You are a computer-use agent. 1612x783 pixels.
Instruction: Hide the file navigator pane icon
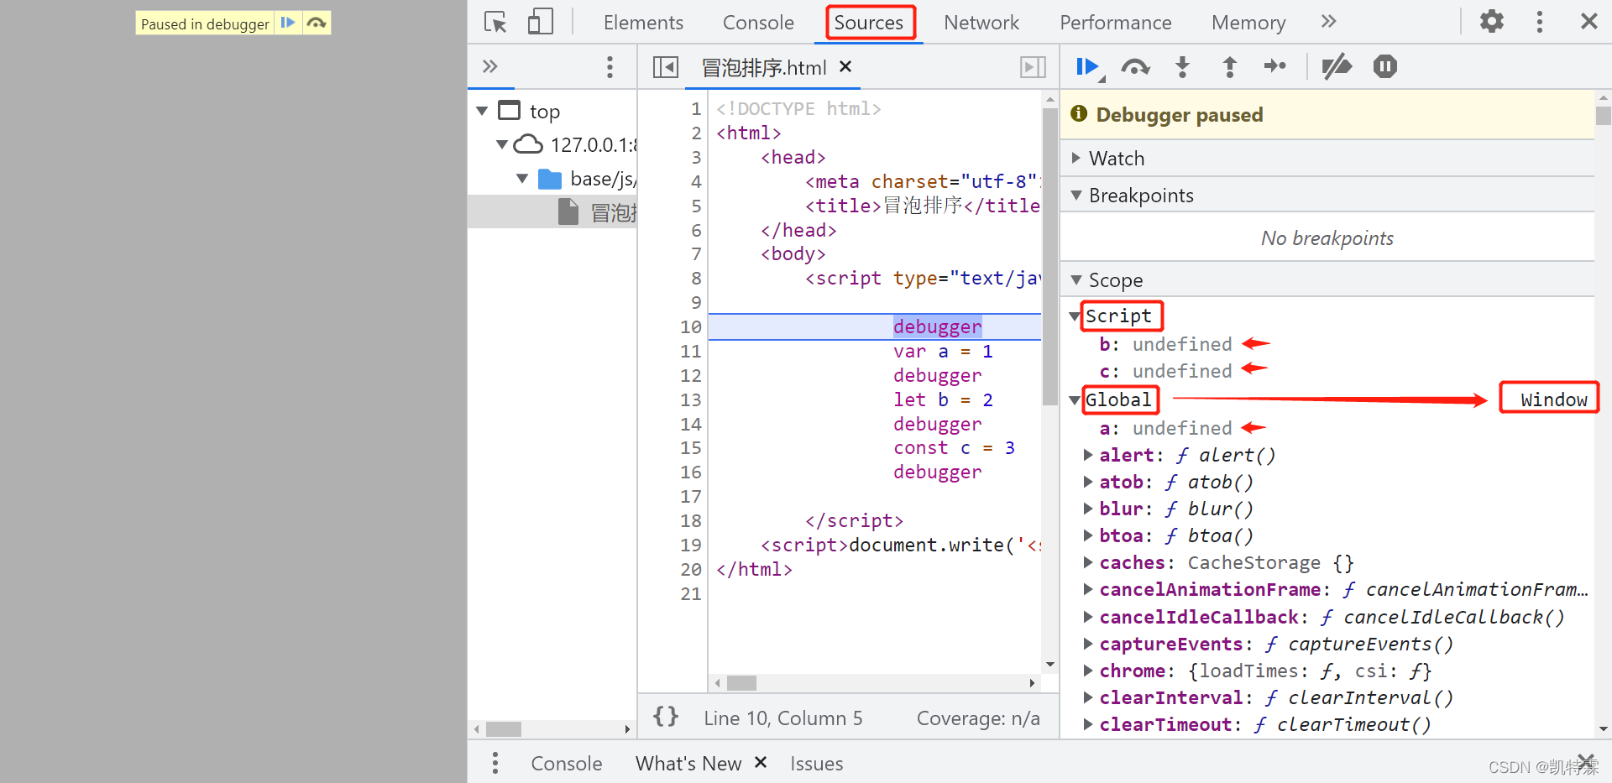666,67
